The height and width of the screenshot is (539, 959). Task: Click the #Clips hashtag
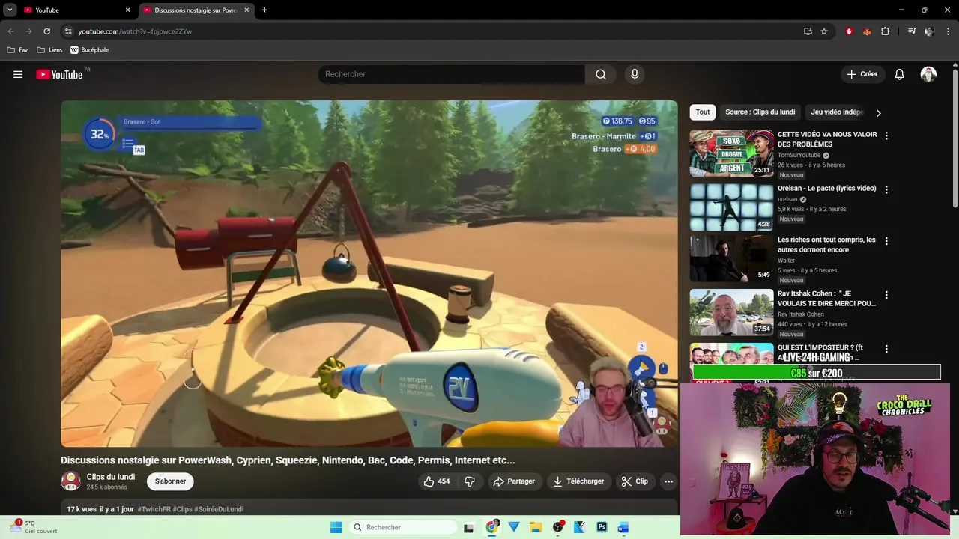pyautogui.click(x=182, y=509)
